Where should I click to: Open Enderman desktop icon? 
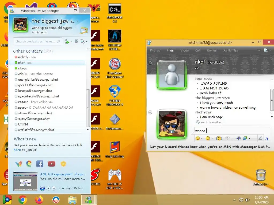coord(115,122)
